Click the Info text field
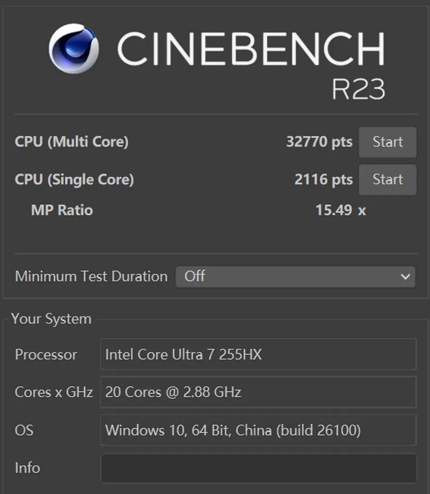This screenshot has height=494, width=430. [x=258, y=468]
